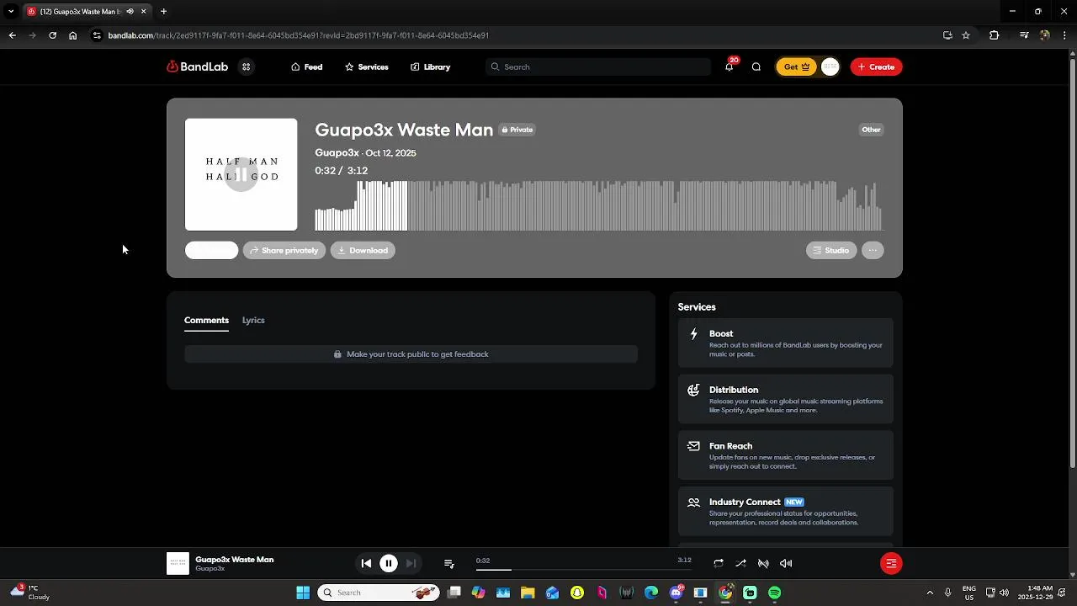1077x606 pixels.
Task: Click the bandlab.com address bar URL
Action: point(299,35)
